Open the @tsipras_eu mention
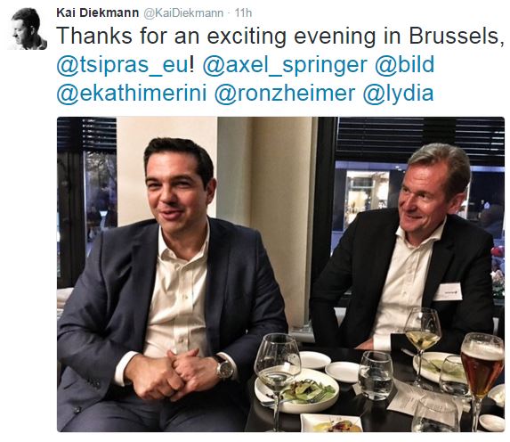This screenshot has height=442, width=510. [122, 65]
